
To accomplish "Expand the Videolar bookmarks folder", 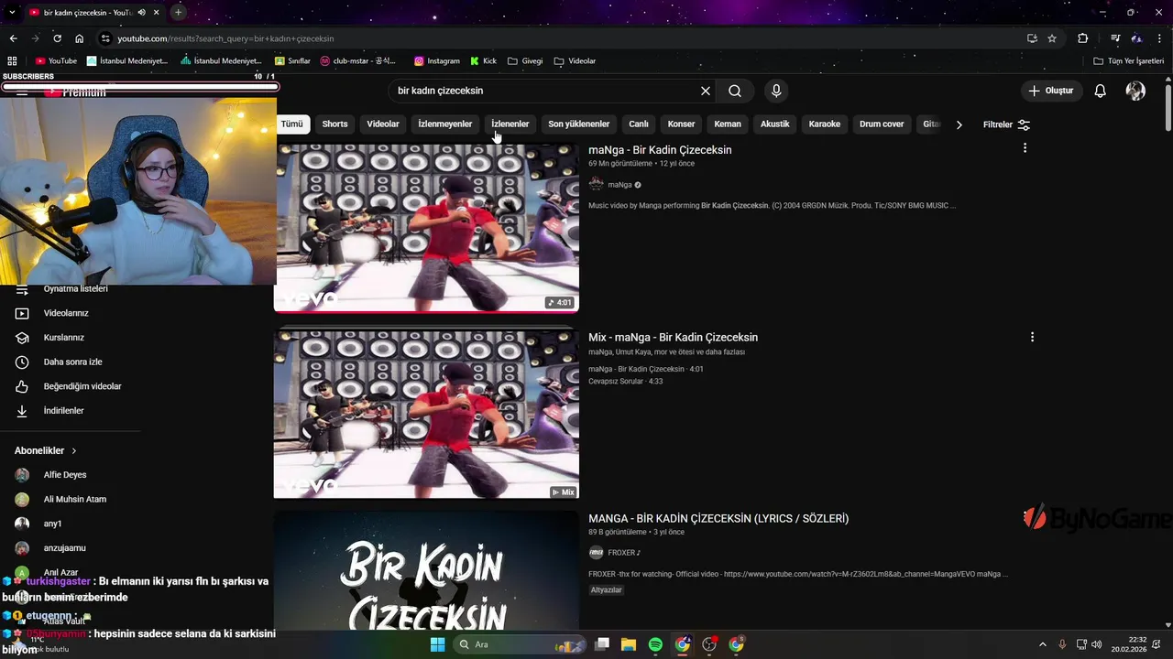I will [575, 61].
